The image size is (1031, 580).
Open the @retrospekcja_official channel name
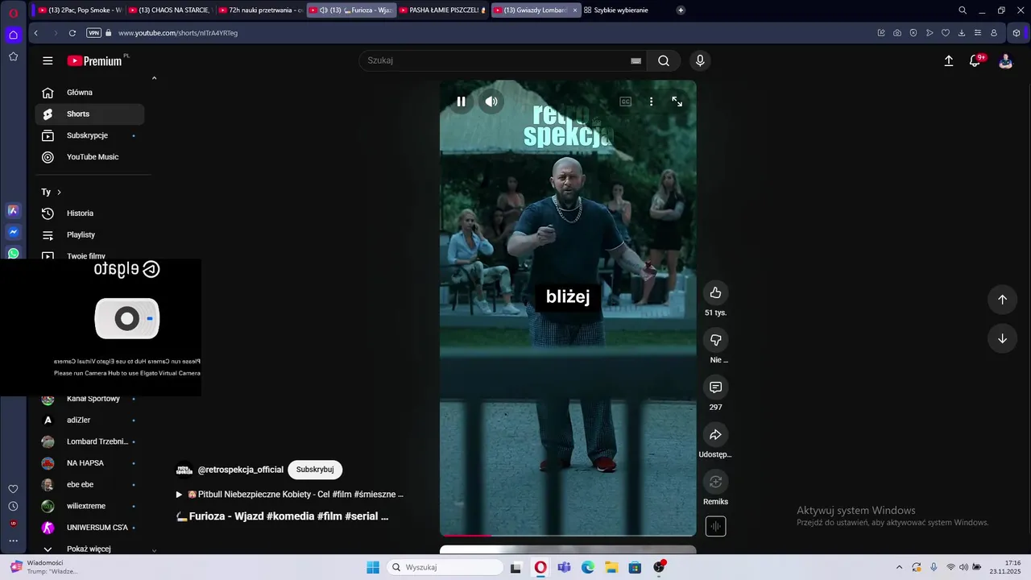pos(241,470)
